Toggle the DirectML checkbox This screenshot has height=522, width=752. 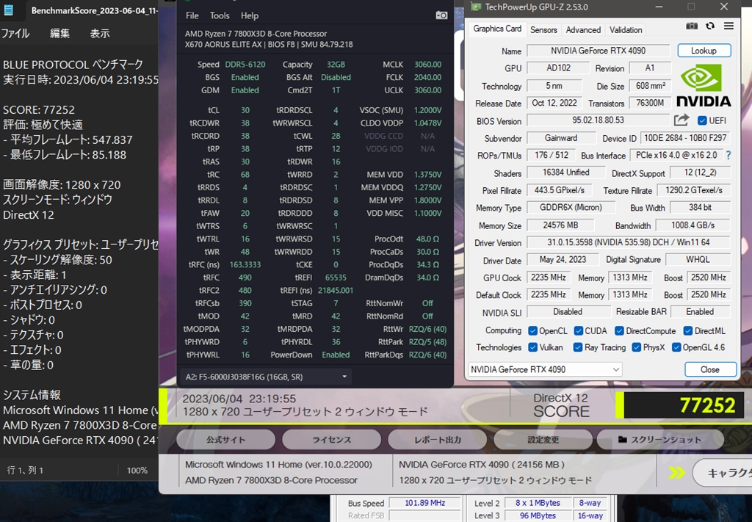click(x=687, y=330)
